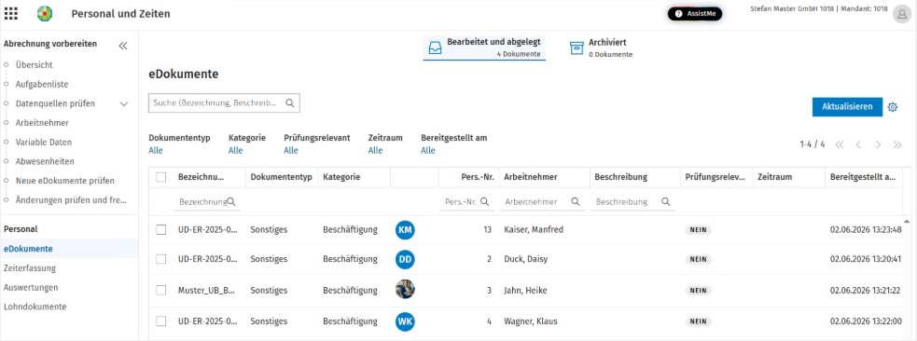
Task: Click the NEIN badge in Wagner, Klaus row
Action: pos(699,321)
